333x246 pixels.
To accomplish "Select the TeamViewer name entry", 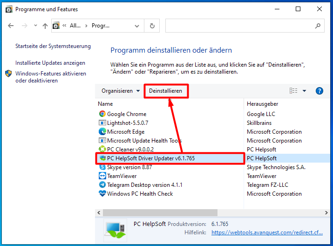I will [122, 176].
